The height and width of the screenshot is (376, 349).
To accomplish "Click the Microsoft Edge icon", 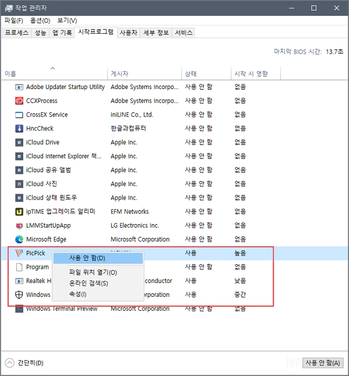I will (19, 239).
